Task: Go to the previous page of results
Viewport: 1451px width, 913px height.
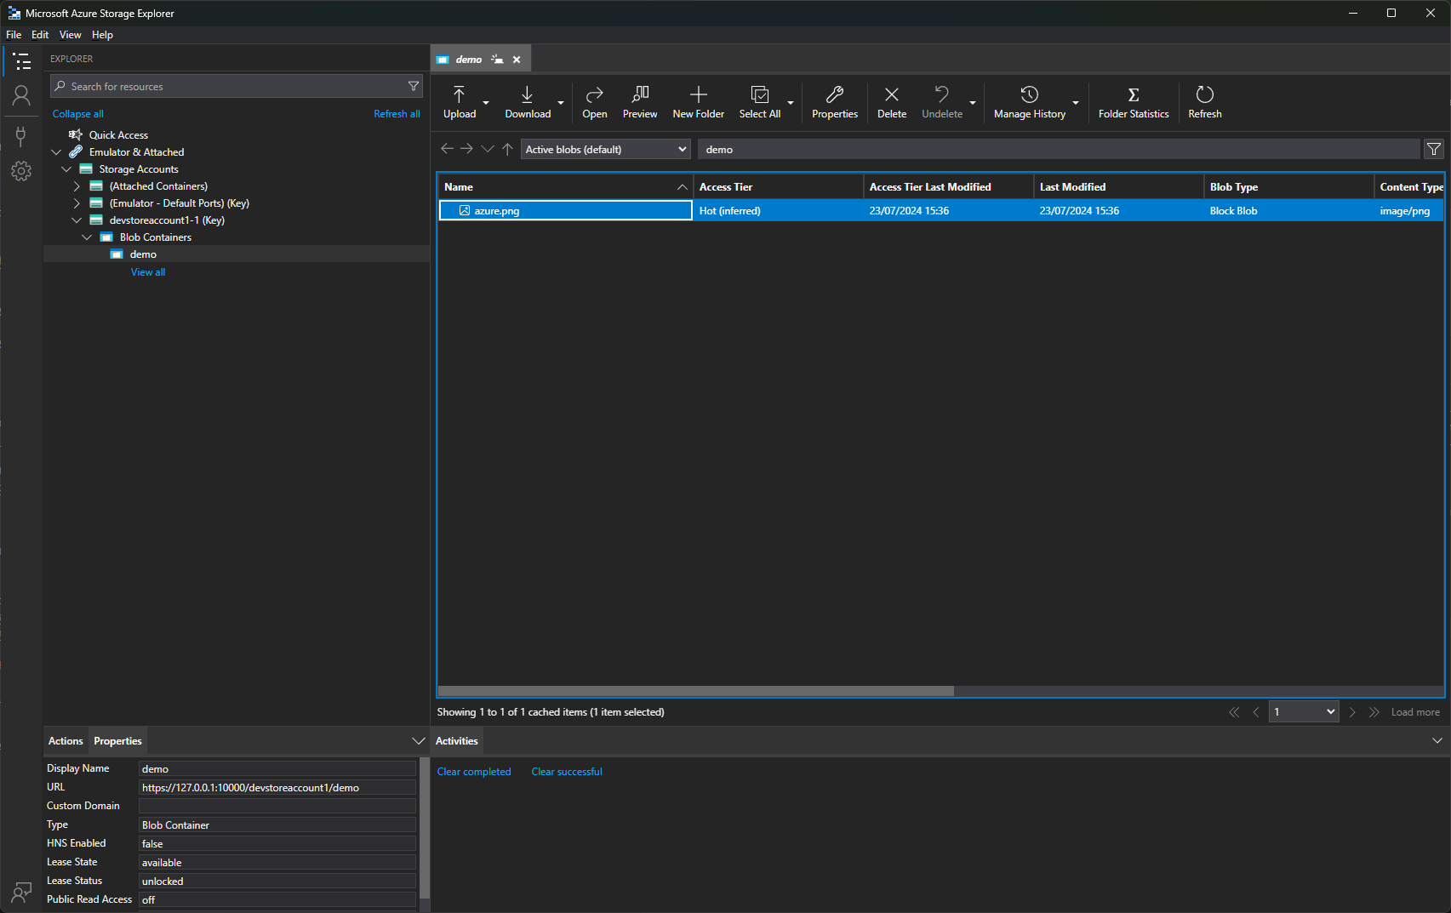Action: [1256, 712]
